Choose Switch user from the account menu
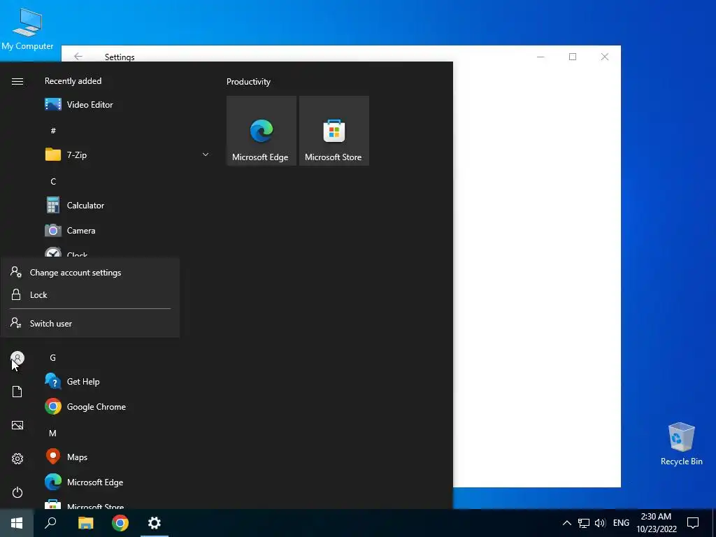 point(90,323)
